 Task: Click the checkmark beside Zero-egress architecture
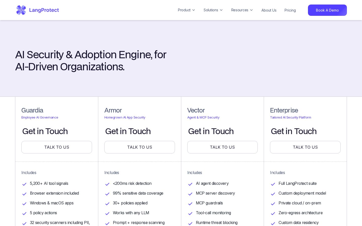click(x=273, y=213)
